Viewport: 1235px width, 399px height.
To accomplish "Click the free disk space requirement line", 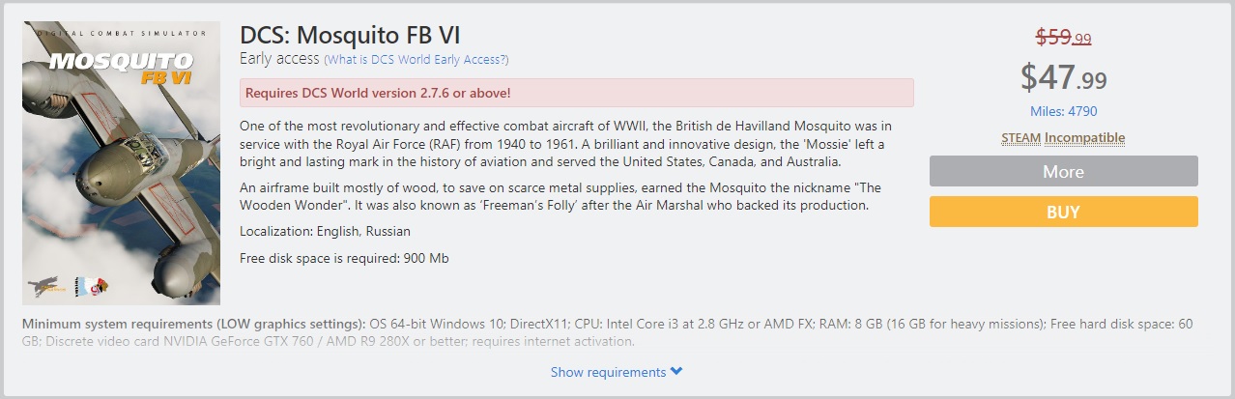I will (344, 258).
